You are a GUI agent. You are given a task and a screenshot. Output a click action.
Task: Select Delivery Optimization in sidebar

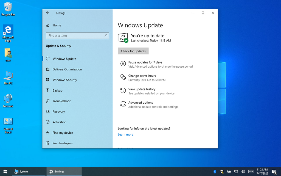pyautogui.click(x=67, y=70)
